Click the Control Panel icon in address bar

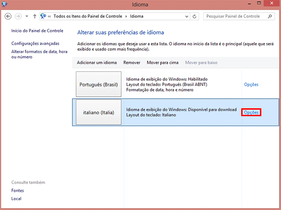coord(43,16)
